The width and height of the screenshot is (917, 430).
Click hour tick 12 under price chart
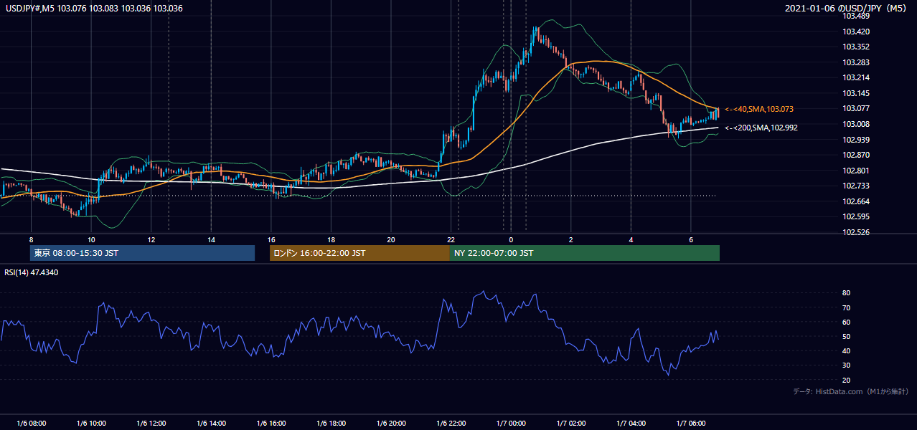(151, 239)
